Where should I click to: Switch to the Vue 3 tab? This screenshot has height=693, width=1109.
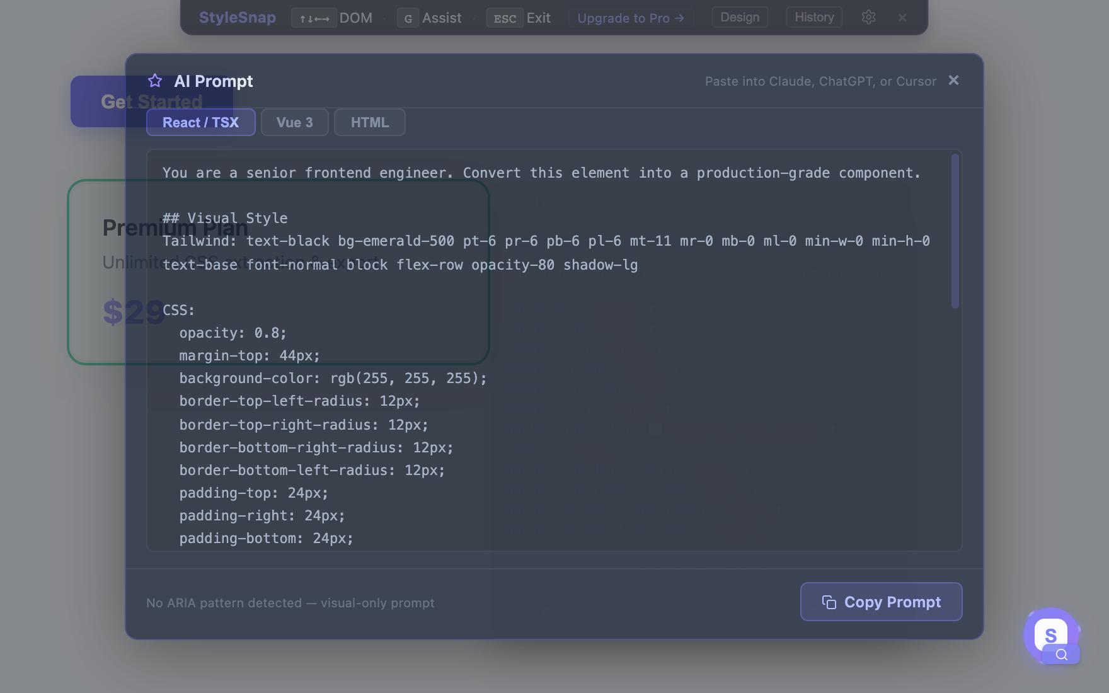pyautogui.click(x=294, y=122)
